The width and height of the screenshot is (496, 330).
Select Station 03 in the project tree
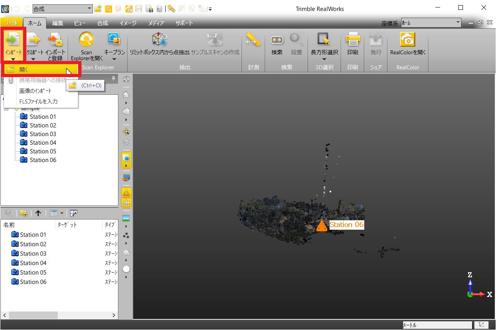[x=43, y=134]
